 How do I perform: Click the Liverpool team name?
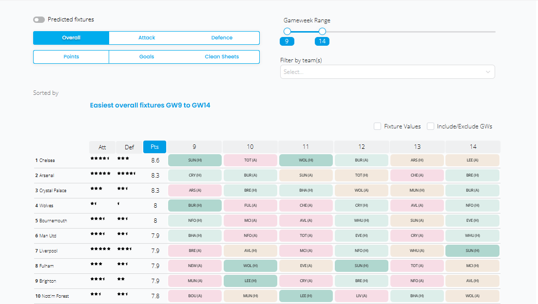(x=48, y=251)
